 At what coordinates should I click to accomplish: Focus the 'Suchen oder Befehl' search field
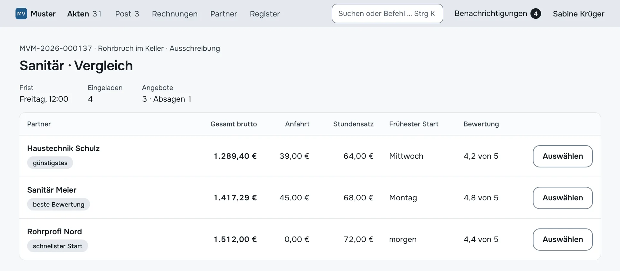pos(387,14)
